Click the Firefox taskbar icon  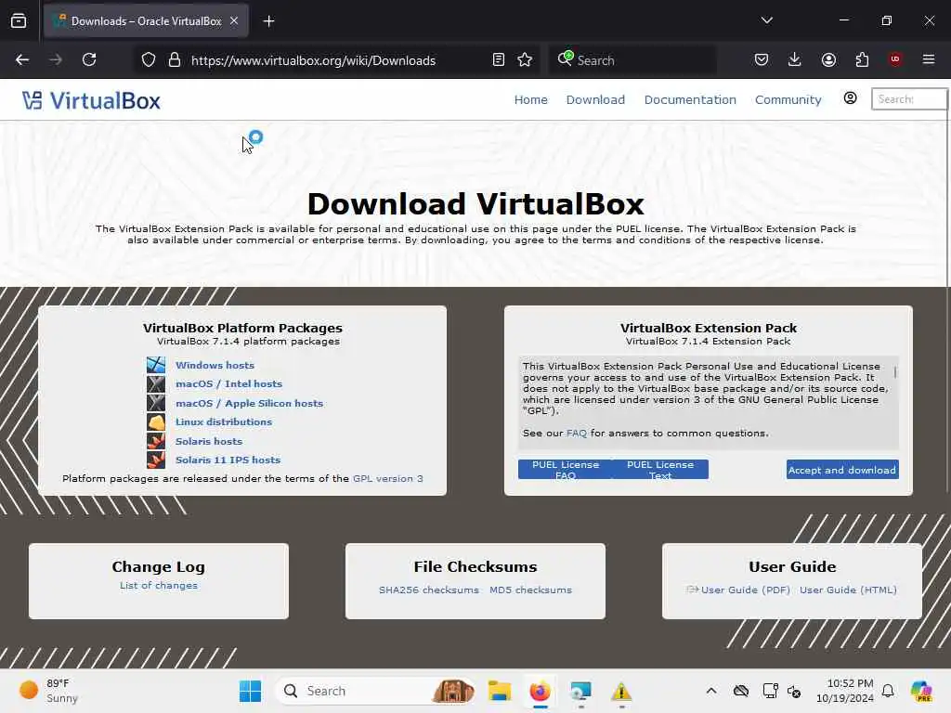tap(540, 691)
